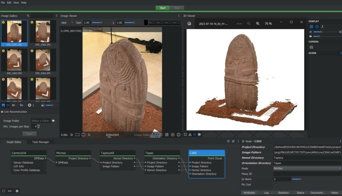Viewport: 342px width, 196px height.
Task: Click the folder icon next to Image Folder
Action: pyautogui.click(x=53, y=121)
